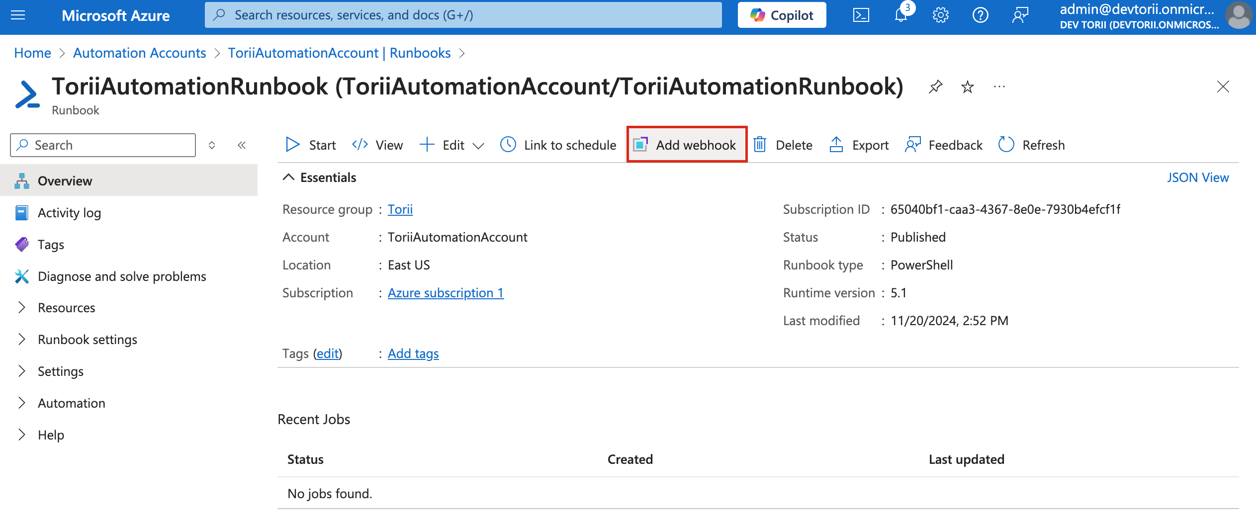1256x523 pixels.
Task: Expand the Automation group
Action: [129, 403]
